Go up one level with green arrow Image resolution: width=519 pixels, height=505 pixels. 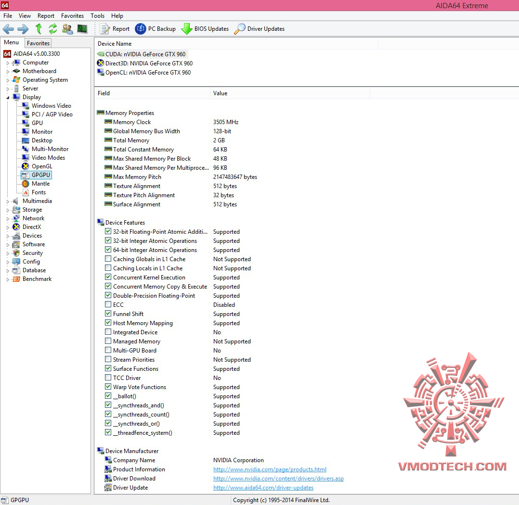[39, 29]
